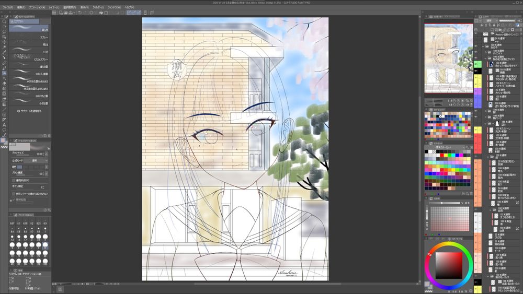Viewport: 523px width, 294px height.
Task: Select the Pen tool
Action: pyautogui.click(x=4, y=58)
